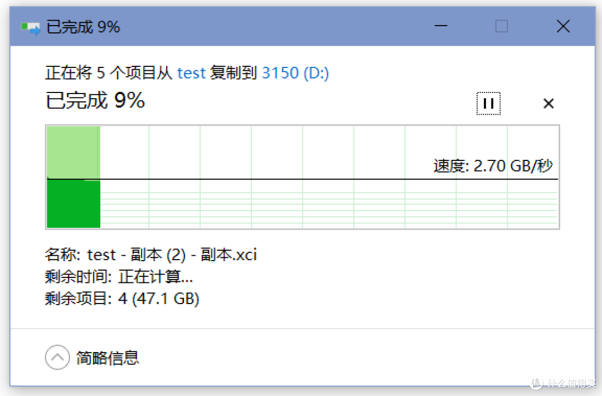Viewport: 602px width, 396px height.
Task: Click the cancel X beside the pause control
Action: [548, 104]
